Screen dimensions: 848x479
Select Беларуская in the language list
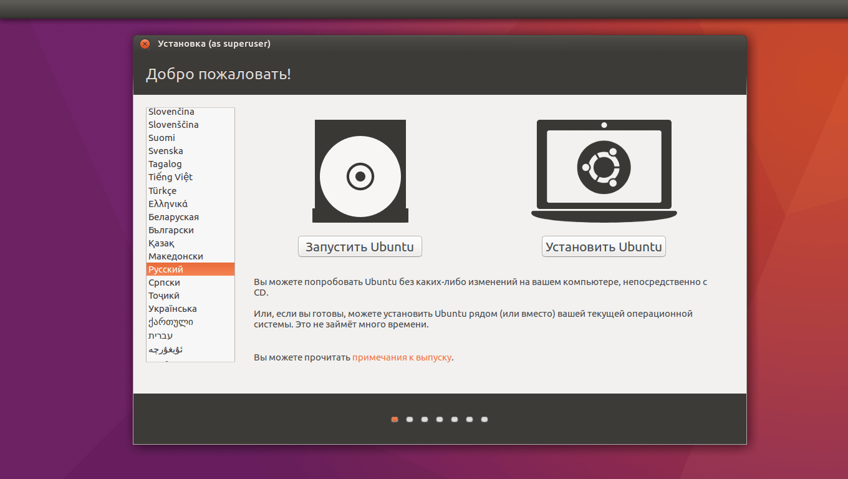[x=190, y=217]
